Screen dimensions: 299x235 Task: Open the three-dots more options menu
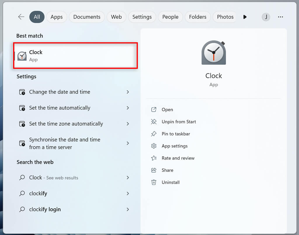click(280, 17)
